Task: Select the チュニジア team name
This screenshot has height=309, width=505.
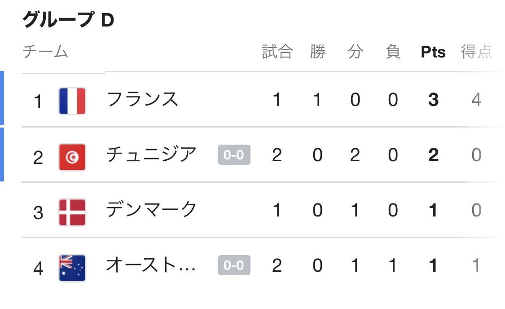Action: (x=151, y=154)
